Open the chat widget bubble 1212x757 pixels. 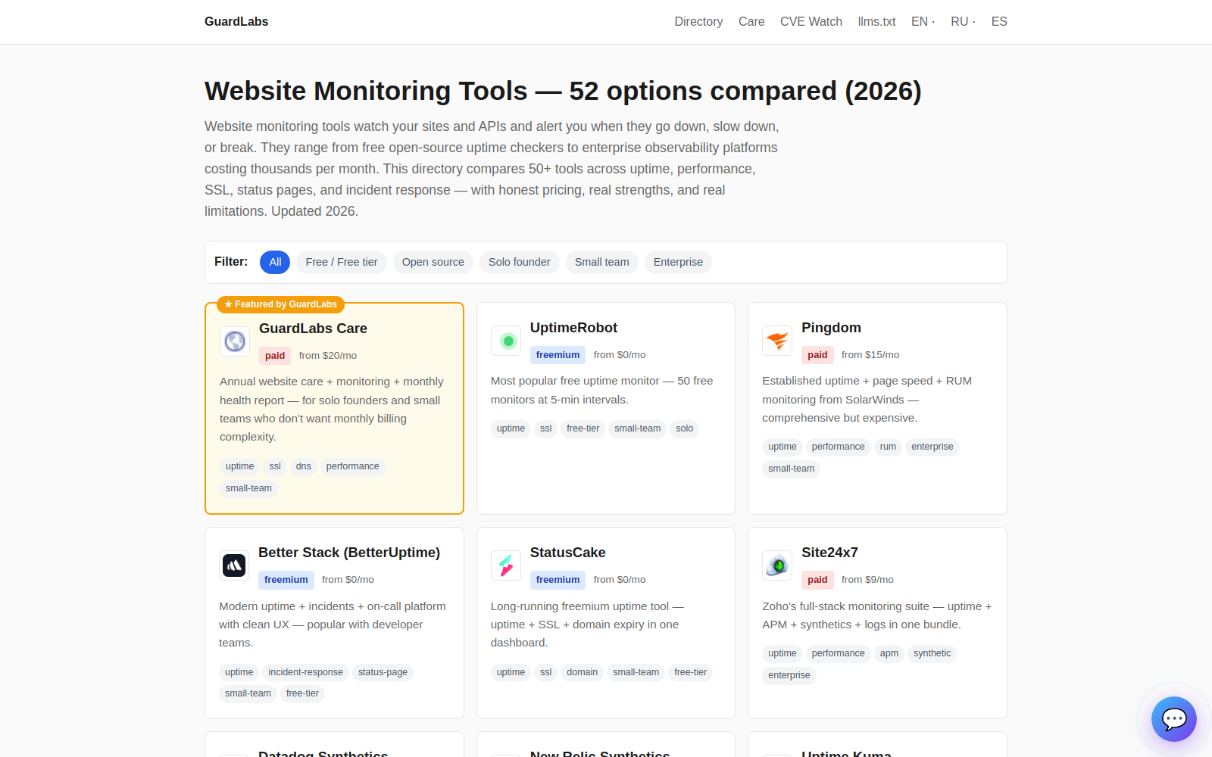1173,719
